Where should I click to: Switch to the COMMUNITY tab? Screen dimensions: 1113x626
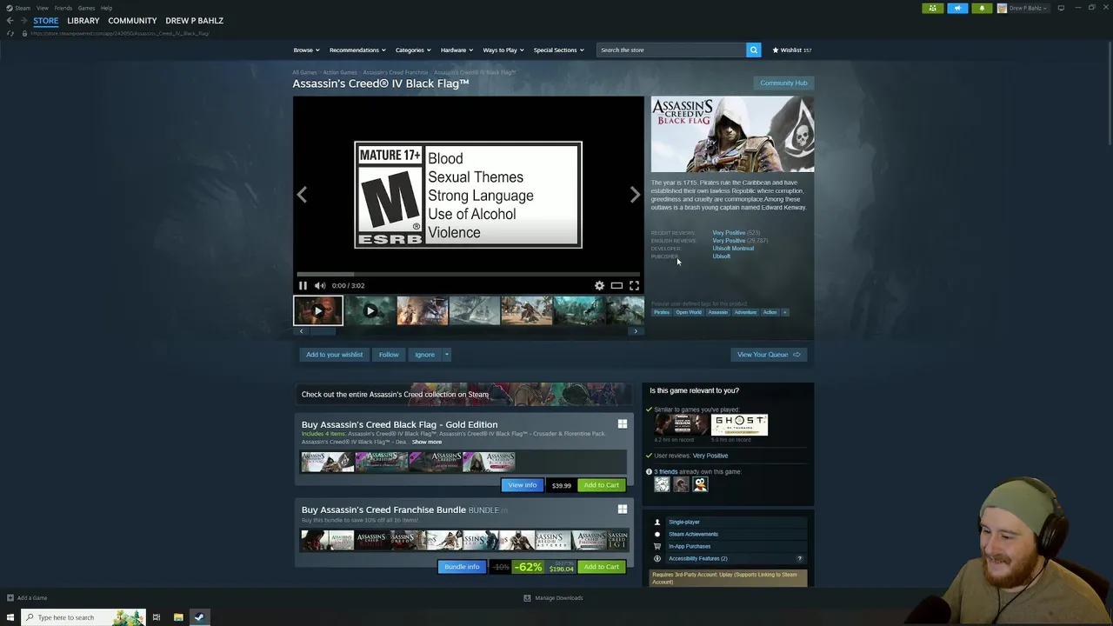(x=132, y=20)
